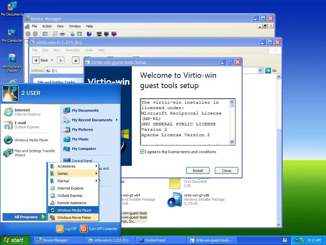Click the 2 USER account picture
Image resolution: width=326 pixels, height=245 pixels.
[x=11, y=93]
